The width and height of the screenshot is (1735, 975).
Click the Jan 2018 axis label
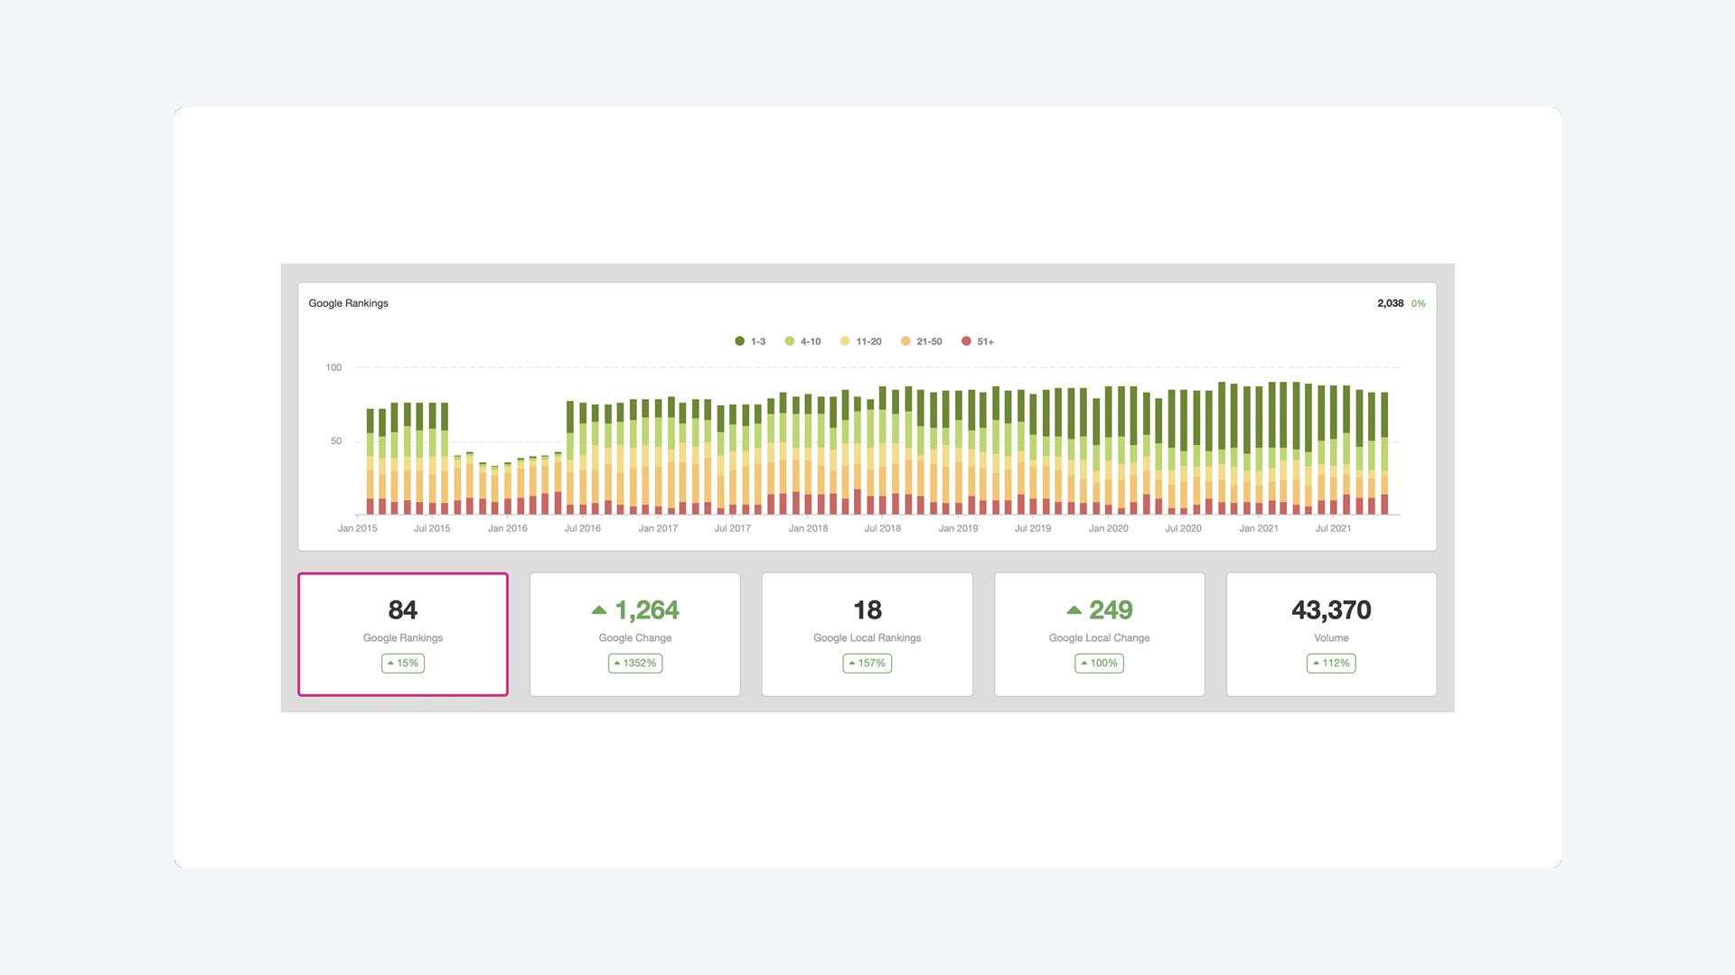808,528
